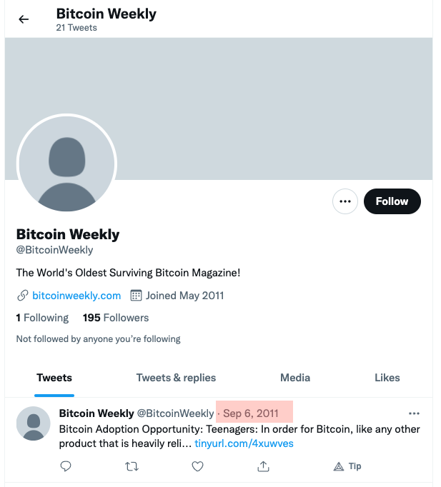Click the back arrow icon
This screenshot has width=441, height=487.
pos(24,19)
